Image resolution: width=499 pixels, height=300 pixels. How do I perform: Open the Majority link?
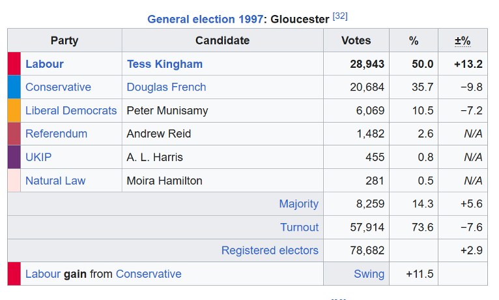click(298, 204)
